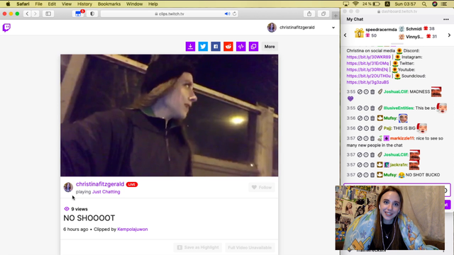The image size is (454, 255).
Task: Click the 9 views eye icon
Action: pyautogui.click(x=67, y=209)
